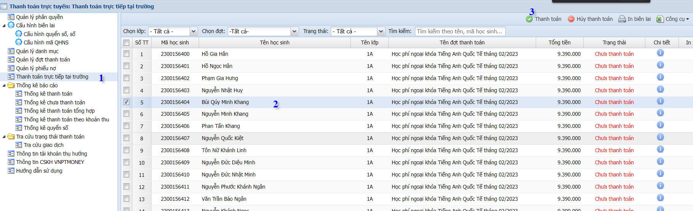Image resolution: width=693 pixels, height=211 pixels.
Task: Open Quản lý phiếu nợ in sidebar
Action: coord(36,68)
